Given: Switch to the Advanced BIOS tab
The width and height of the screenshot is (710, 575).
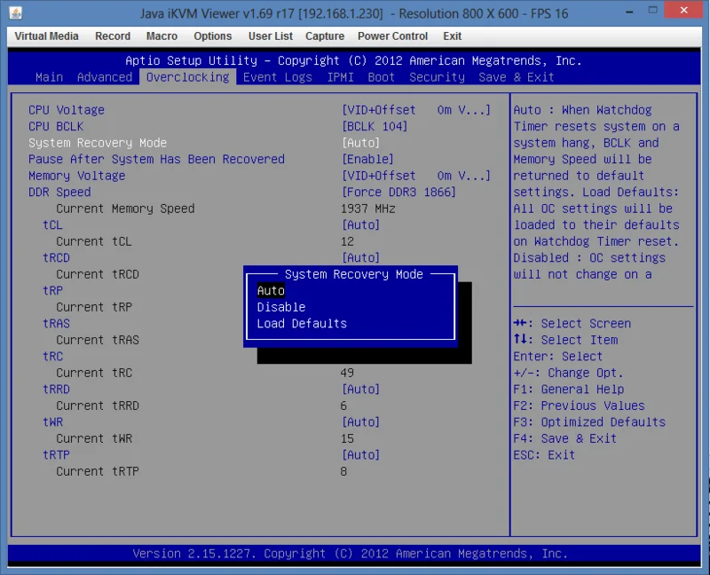Looking at the screenshot, I should 105,77.
